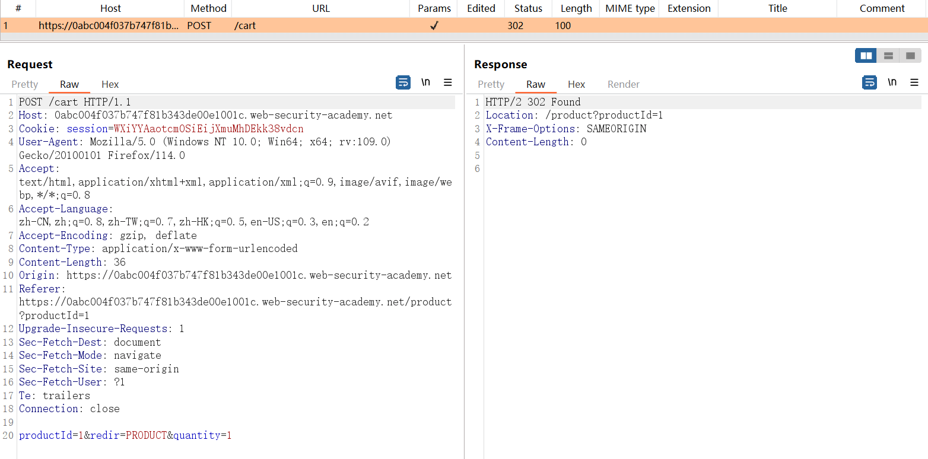Open the Response panel options menu
The width and height of the screenshot is (928, 459).
click(x=914, y=82)
